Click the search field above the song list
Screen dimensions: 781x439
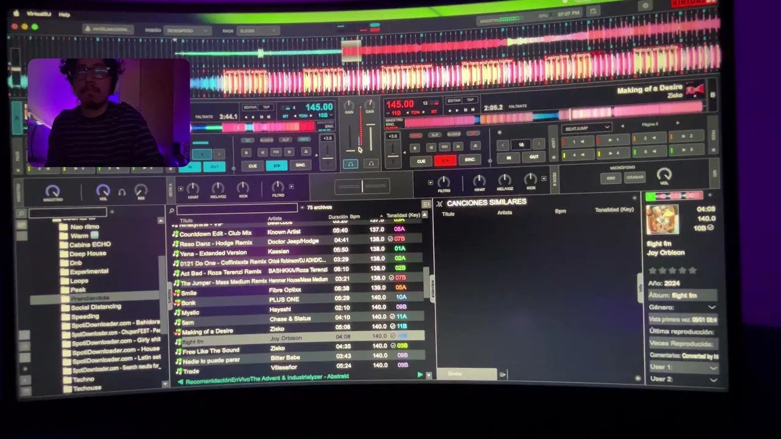[x=237, y=209]
